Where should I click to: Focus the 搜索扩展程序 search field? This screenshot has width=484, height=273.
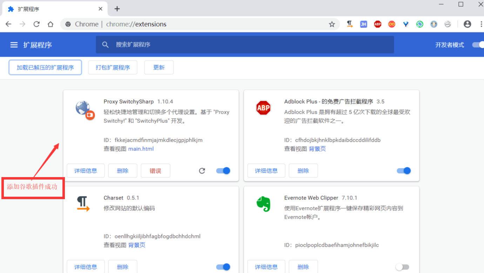(246, 45)
